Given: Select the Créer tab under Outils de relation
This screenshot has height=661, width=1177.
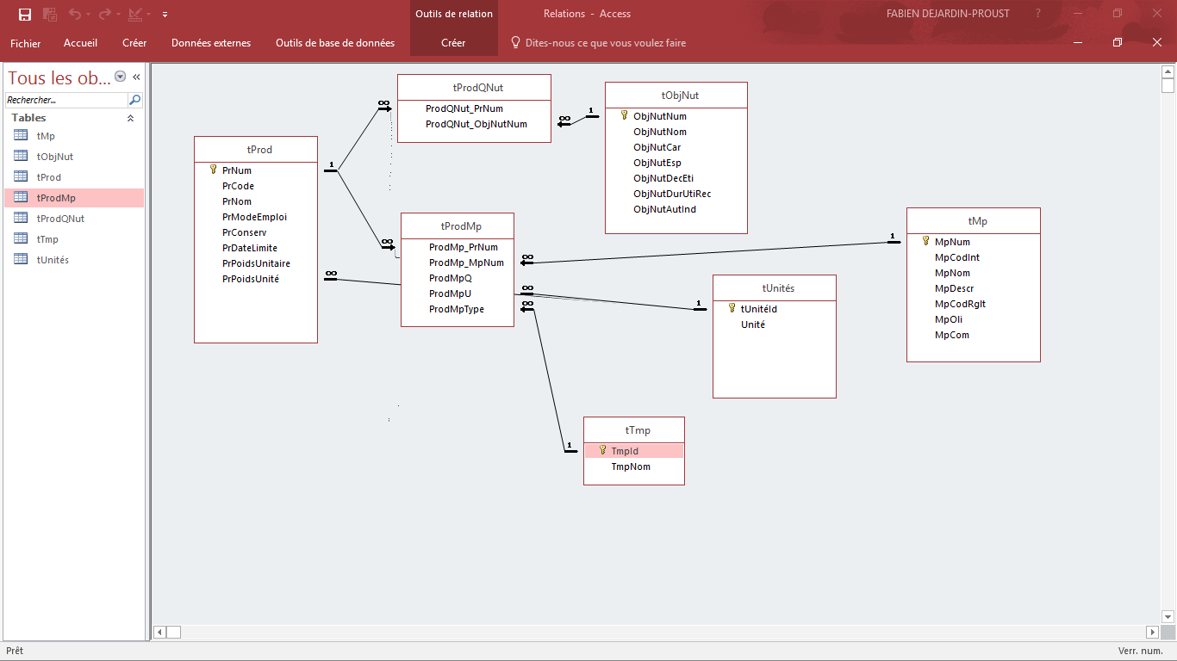Looking at the screenshot, I should click(453, 43).
